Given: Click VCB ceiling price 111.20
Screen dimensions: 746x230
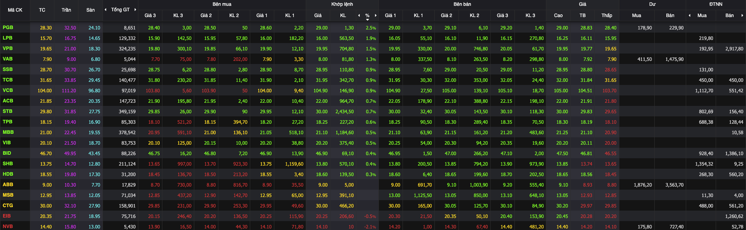Looking at the screenshot, I should (x=69, y=91).
